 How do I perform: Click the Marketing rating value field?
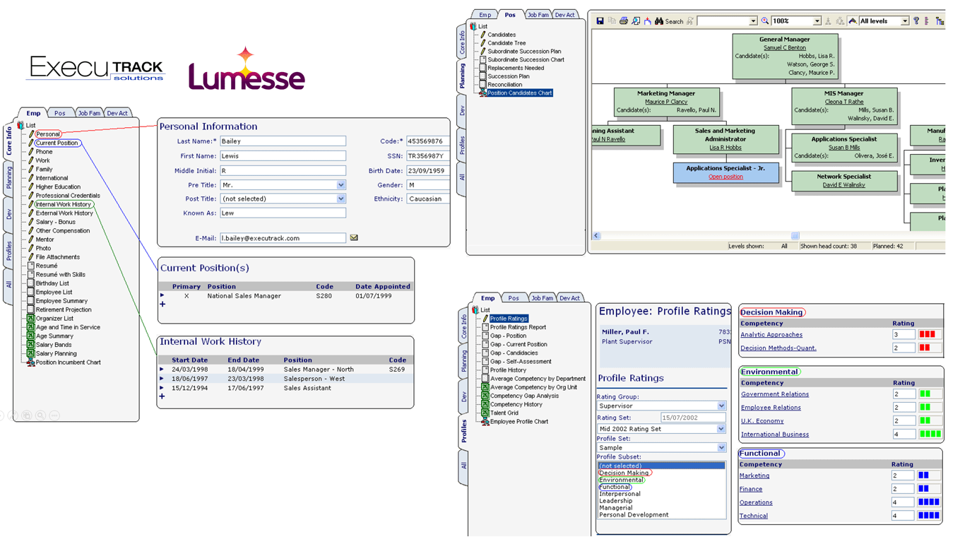pyautogui.click(x=903, y=476)
